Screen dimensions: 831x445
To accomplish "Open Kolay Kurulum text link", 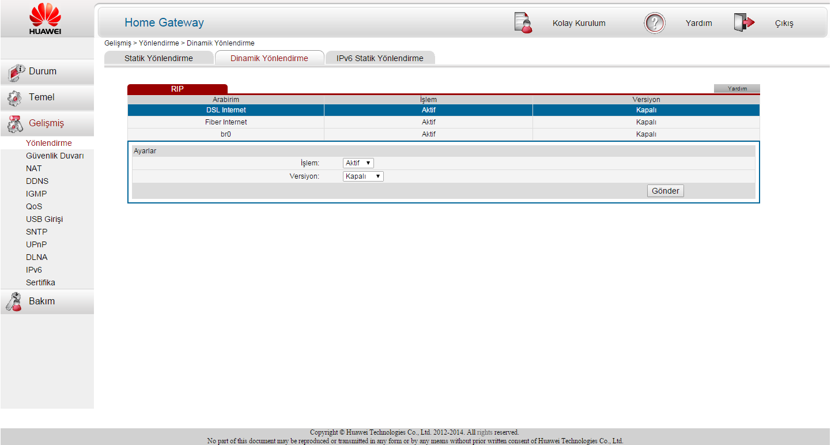I will pyautogui.click(x=579, y=24).
